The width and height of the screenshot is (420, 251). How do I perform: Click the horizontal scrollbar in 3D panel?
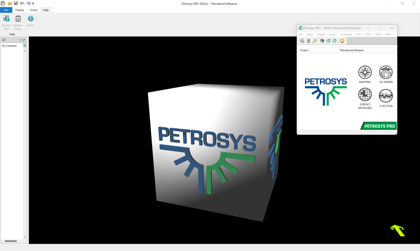point(11,241)
